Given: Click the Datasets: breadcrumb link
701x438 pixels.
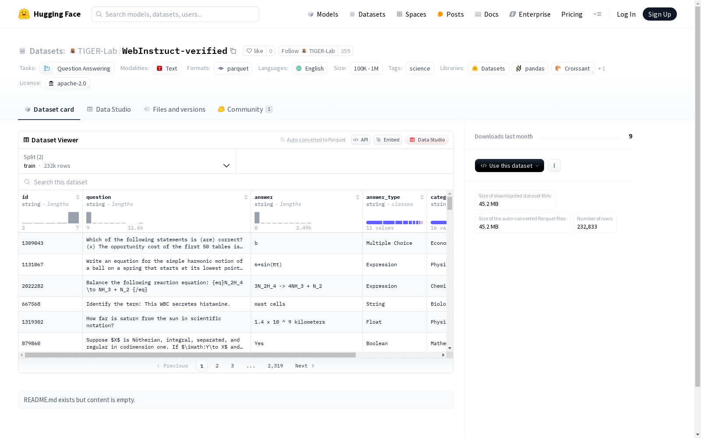Looking at the screenshot, I should pyautogui.click(x=47, y=51).
